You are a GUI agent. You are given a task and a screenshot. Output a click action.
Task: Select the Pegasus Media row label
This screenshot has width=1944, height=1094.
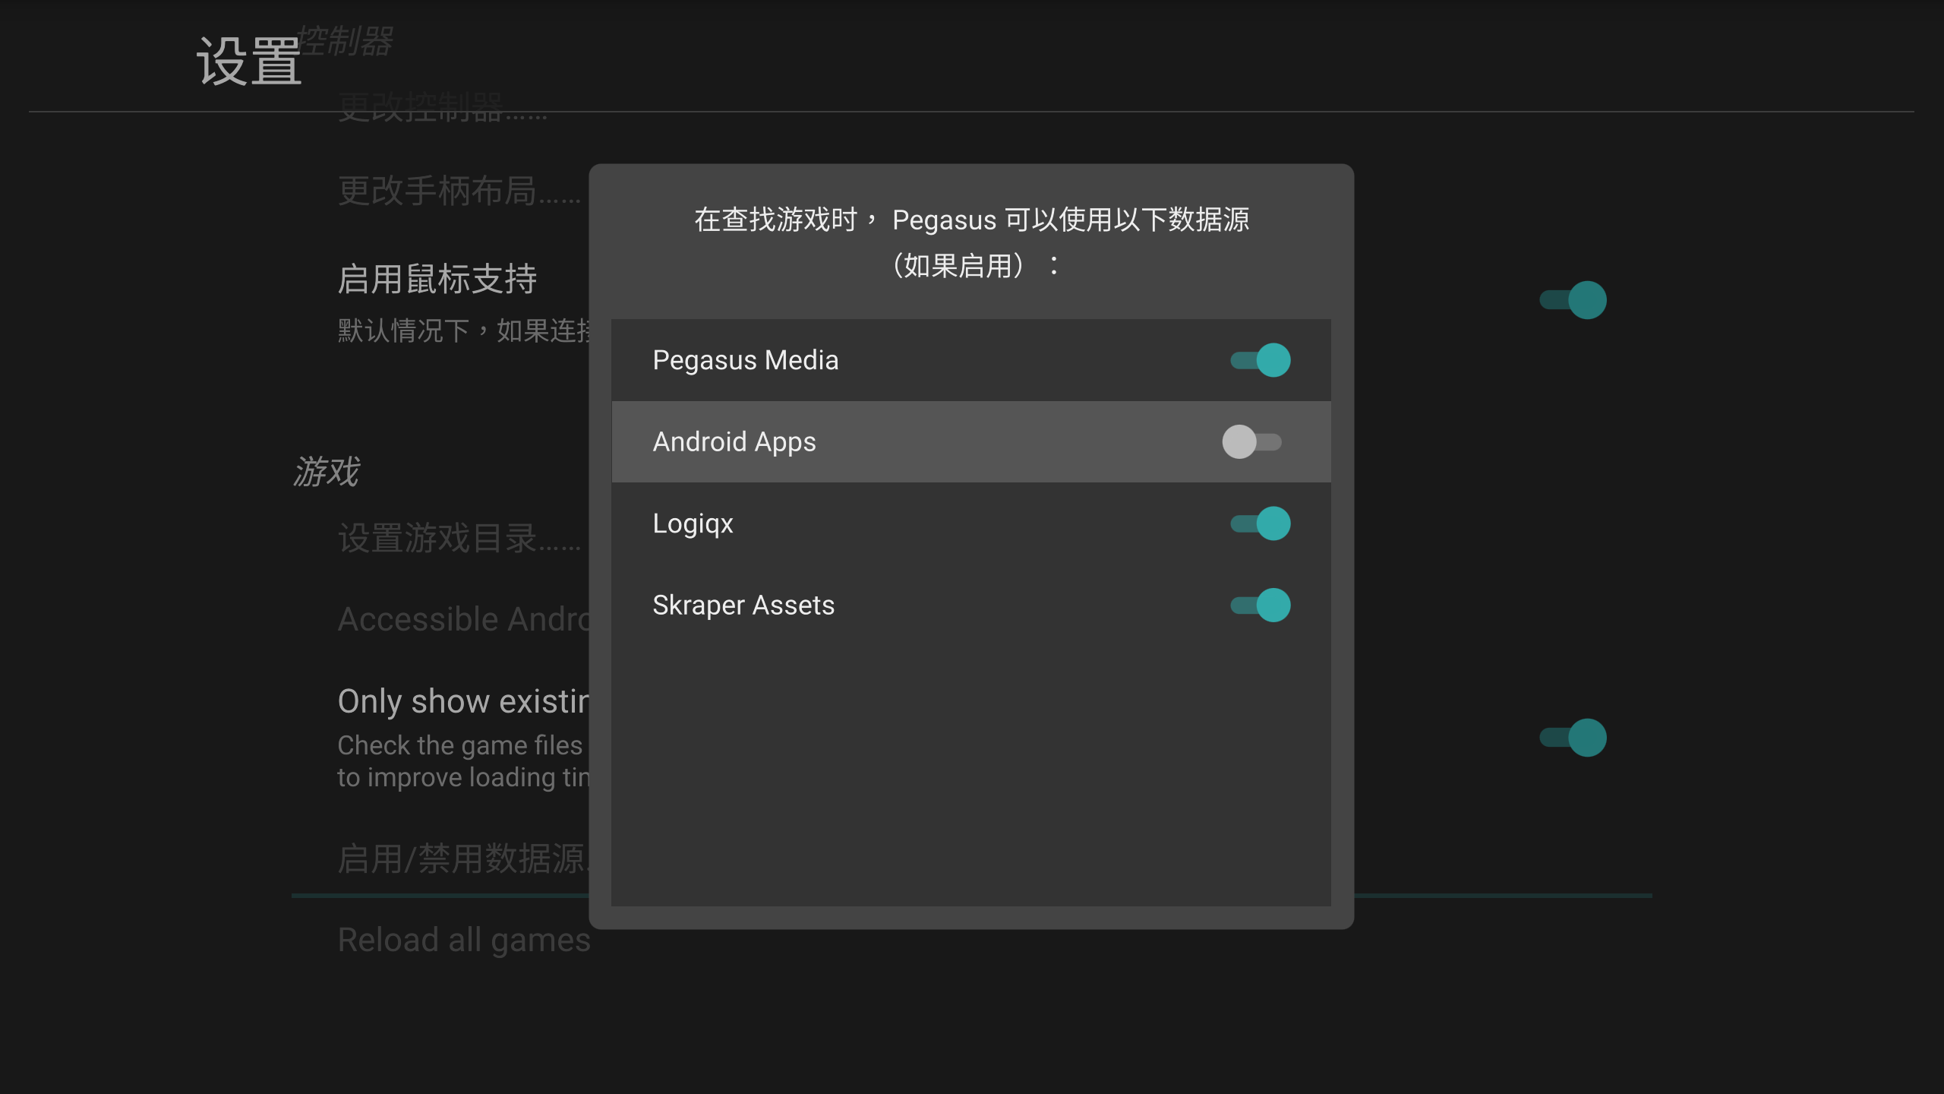(x=746, y=360)
